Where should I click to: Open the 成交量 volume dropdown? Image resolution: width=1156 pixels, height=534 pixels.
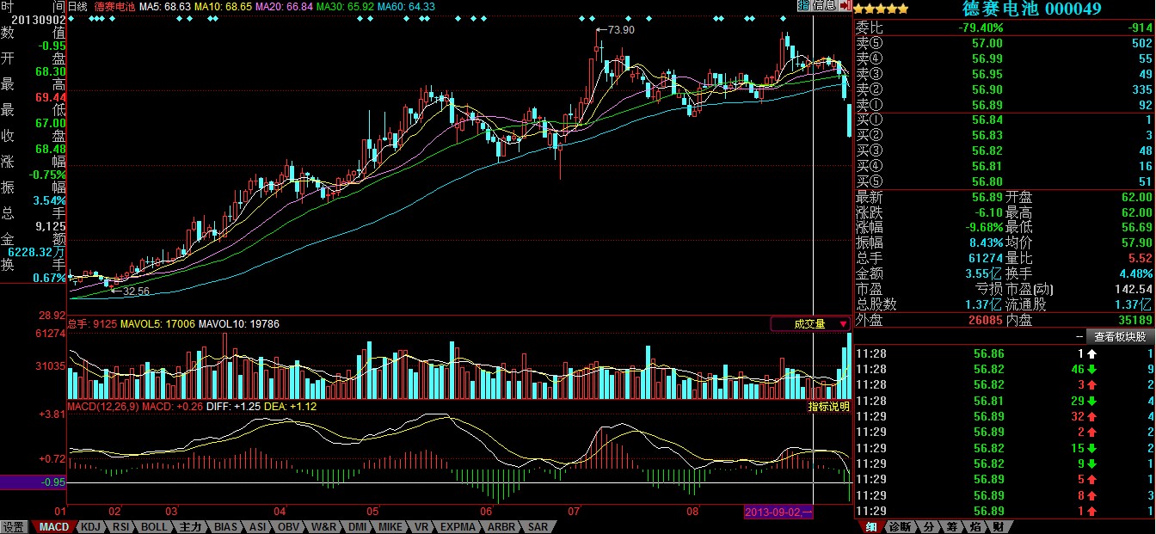[809, 324]
